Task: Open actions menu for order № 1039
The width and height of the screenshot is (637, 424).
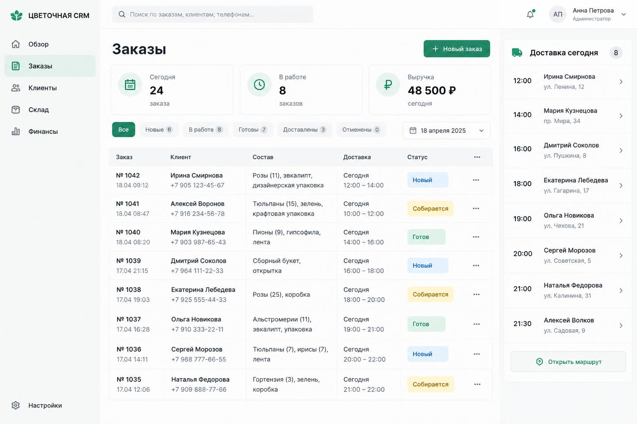Action: tap(476, 265)
